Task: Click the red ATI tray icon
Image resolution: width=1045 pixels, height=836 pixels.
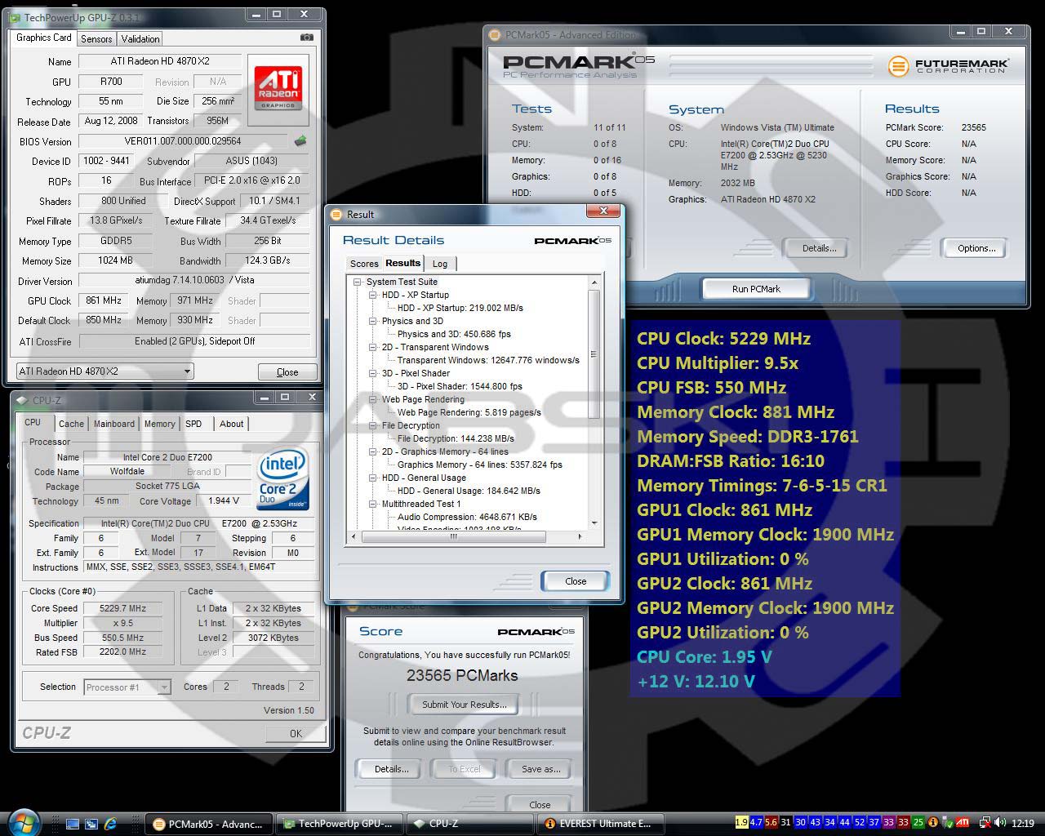Action: (x=963, y=823)
